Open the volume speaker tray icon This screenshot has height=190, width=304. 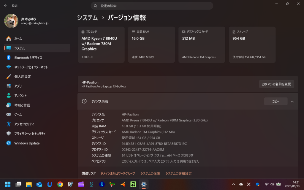[272, 184]
